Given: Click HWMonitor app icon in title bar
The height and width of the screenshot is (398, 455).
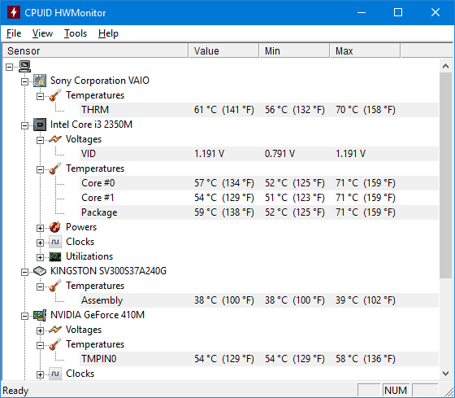Looking at the screenshot, I should [14, 12].
